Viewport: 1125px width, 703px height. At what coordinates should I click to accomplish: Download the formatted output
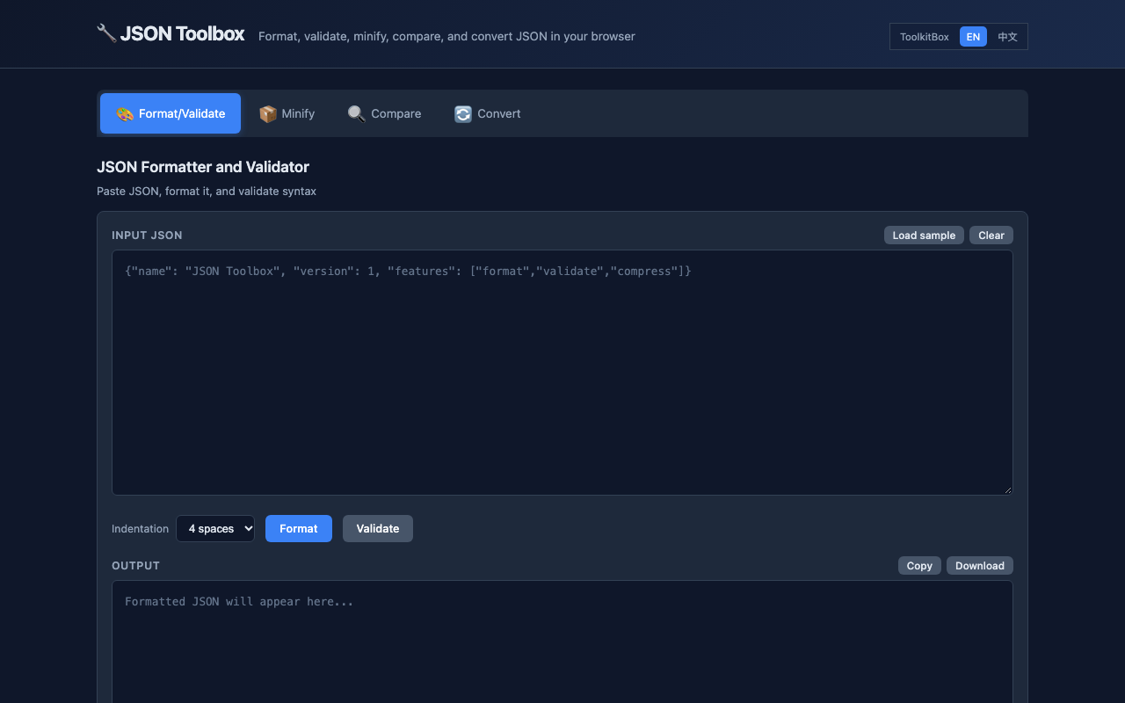[x=980, y=565]
